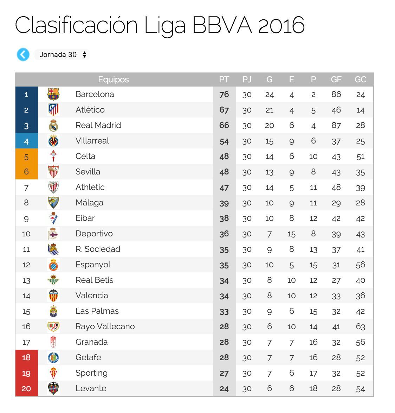The image size is (395, 413).
Task: Click the GF column header
Action: 336,80
